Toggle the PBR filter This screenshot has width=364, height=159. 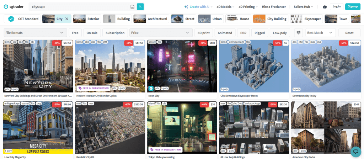[243, 33]
